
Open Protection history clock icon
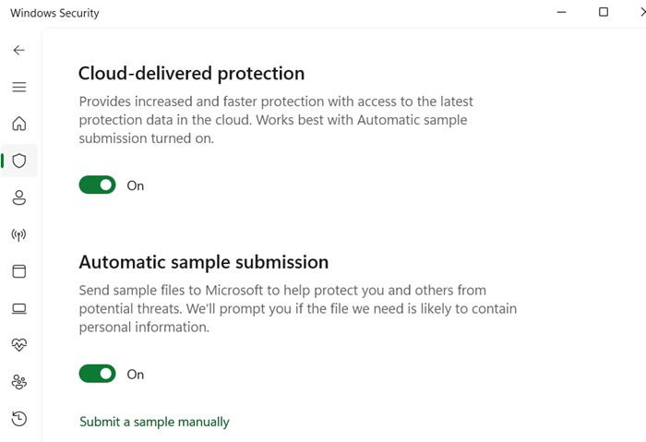point(18,419)
